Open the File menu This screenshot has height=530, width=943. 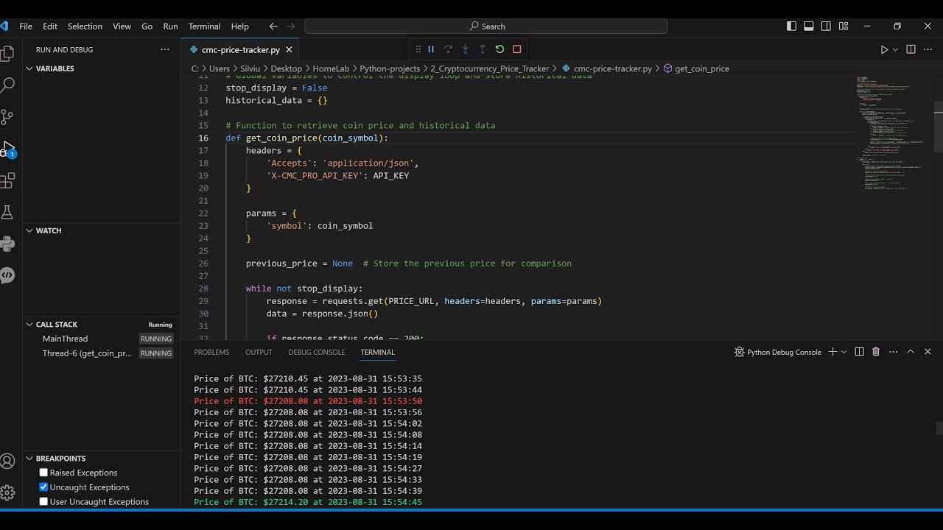tap(26, 26)
